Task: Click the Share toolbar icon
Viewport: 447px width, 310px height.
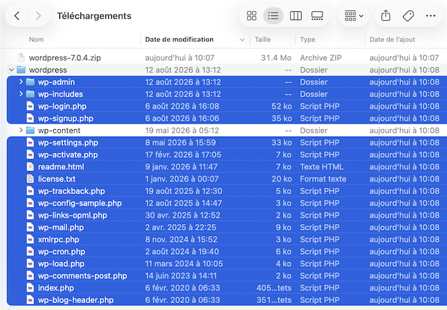Action: click(386, 15)
